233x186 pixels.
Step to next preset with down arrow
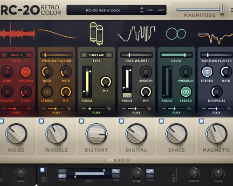[142, 12]
